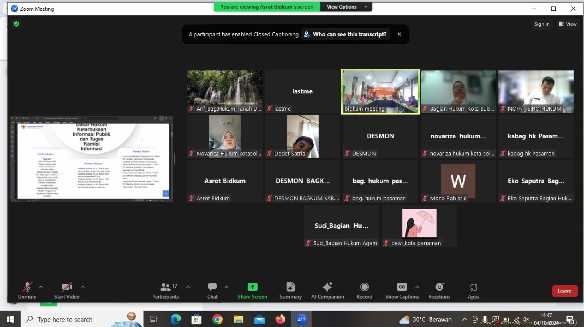Open the notification center icon
Screen dimensions: 584x327
570,319
